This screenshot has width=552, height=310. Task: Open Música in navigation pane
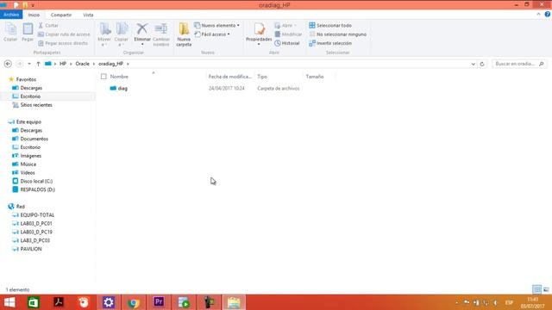click(x=28, y=164)
